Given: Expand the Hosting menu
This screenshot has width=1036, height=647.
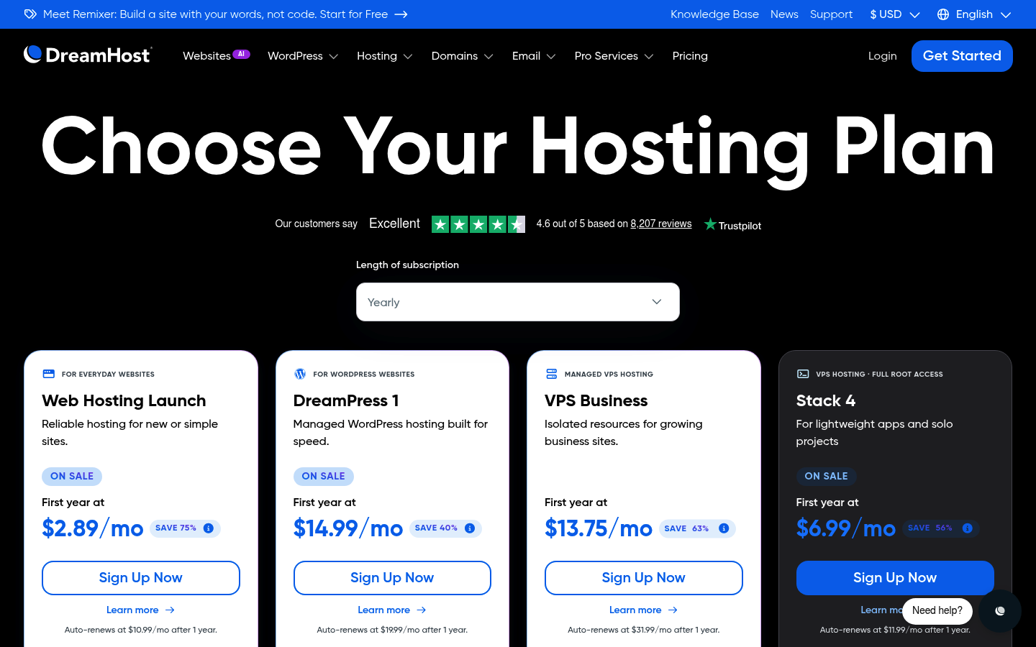Looking at the screenshot, I should (x=385, y=56).
